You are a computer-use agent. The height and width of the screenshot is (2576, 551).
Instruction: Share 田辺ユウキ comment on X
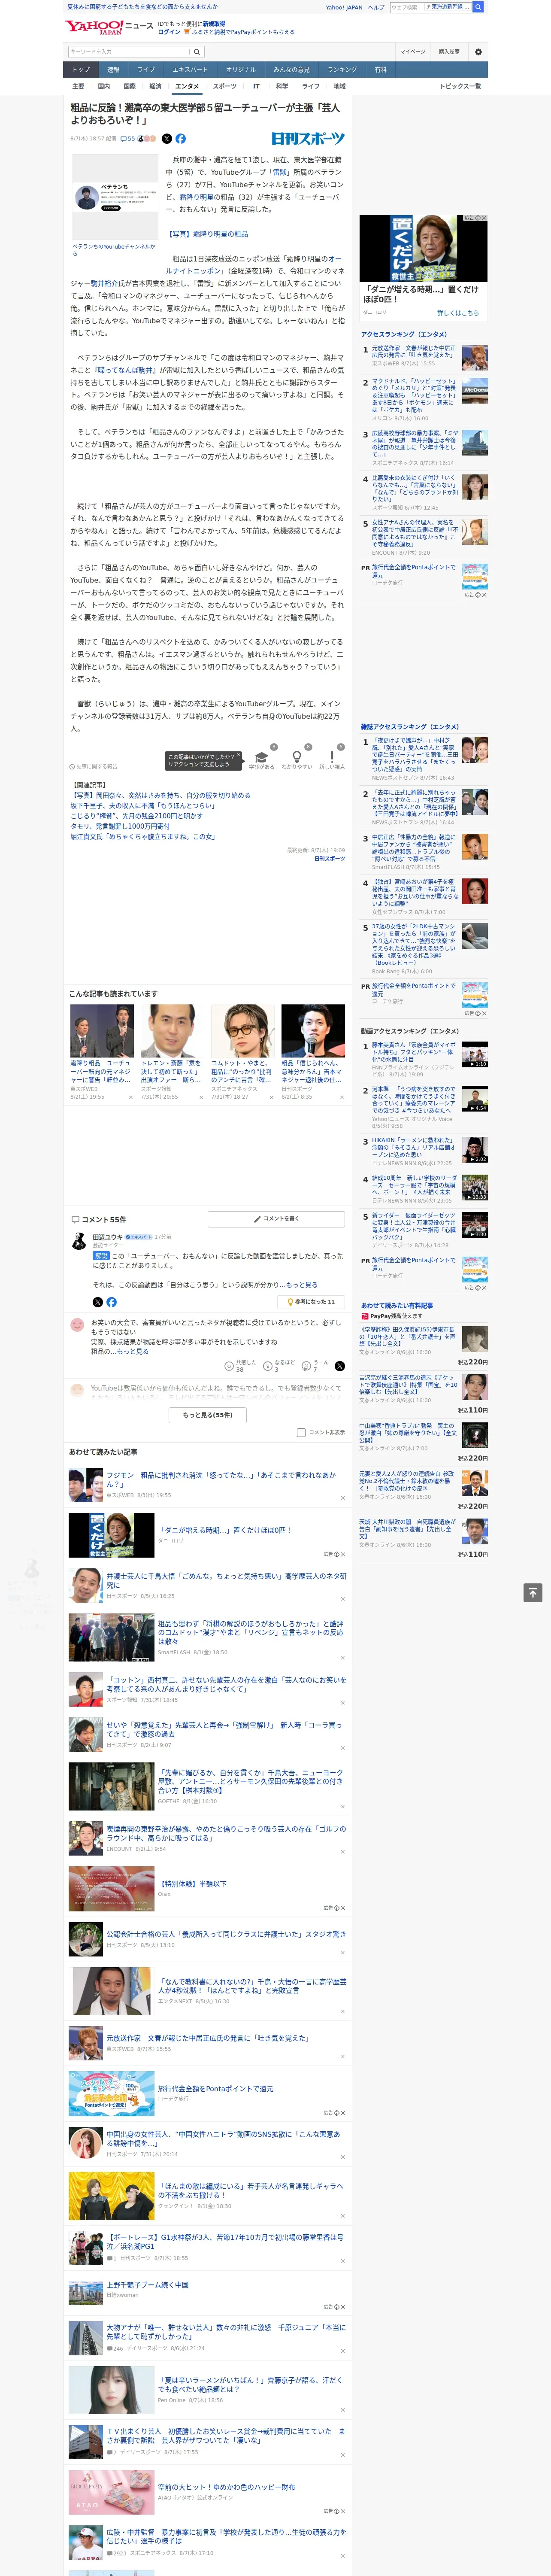click(97, 1302)
